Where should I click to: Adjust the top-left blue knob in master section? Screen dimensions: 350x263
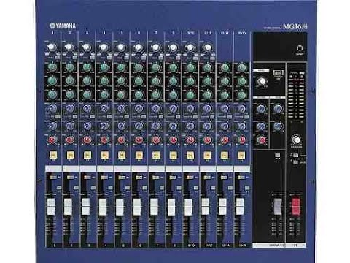261,109
